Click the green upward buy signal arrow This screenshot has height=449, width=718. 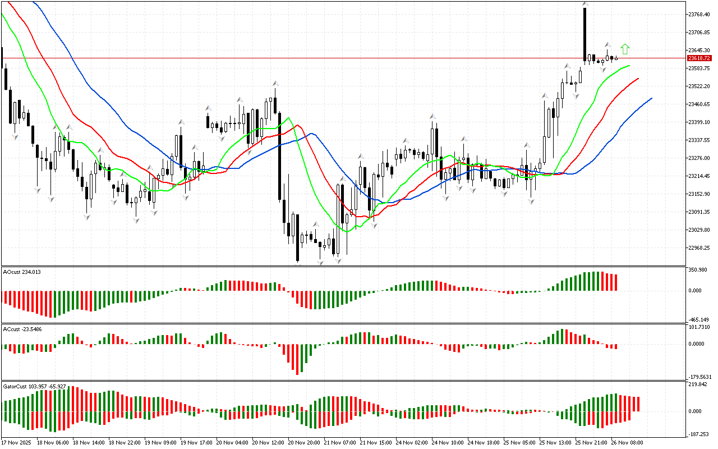[x=625, y=49]
